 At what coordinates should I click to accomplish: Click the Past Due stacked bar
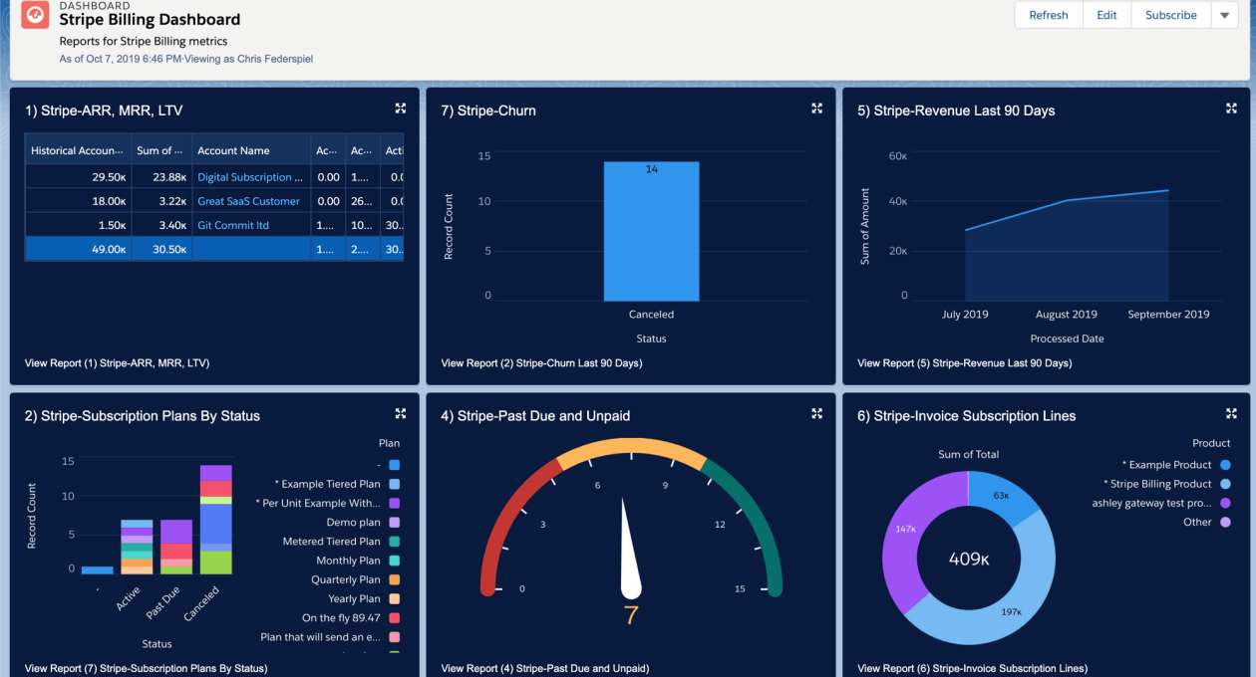coord(176,547)
